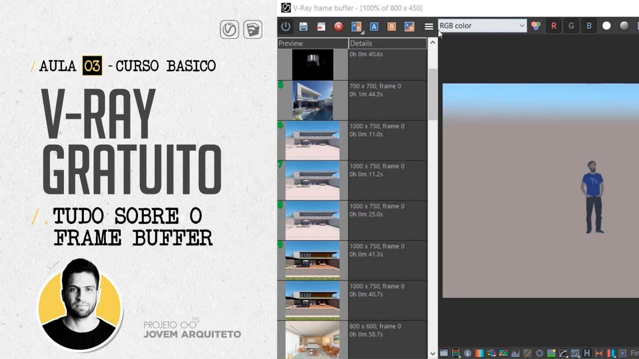Screen dimensions: 639x359
Task: Open HSL correction icon in bottom toolbar
Action: pos(492,353)
